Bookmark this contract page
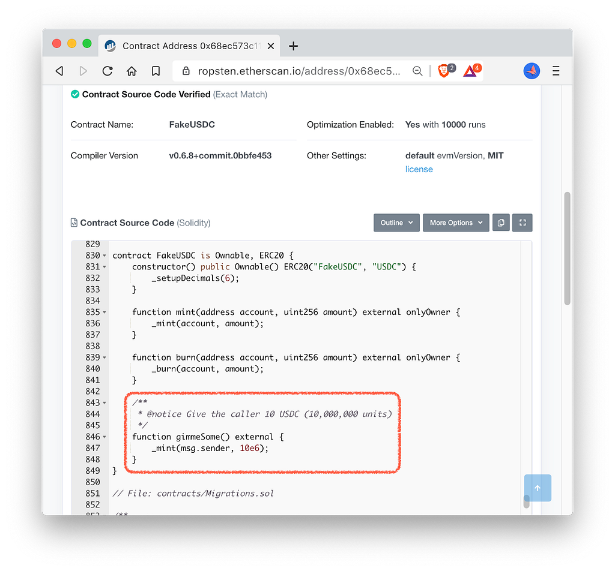Image resolution: width=615 pixels, height=571 pixels. pos(156,71)
